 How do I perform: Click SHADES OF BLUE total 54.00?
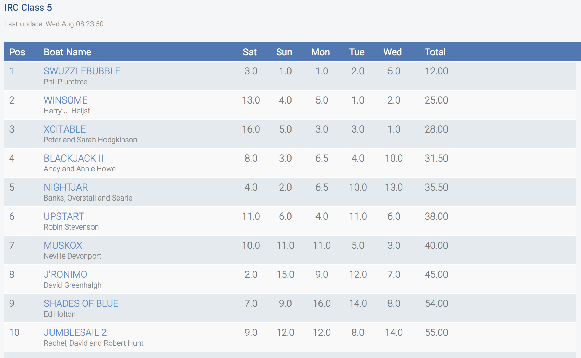point(436,303)
